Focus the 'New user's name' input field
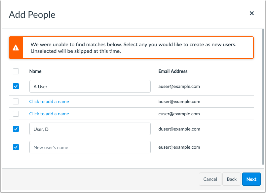Viewport: 266px width, 193px height. coord(90,147)
